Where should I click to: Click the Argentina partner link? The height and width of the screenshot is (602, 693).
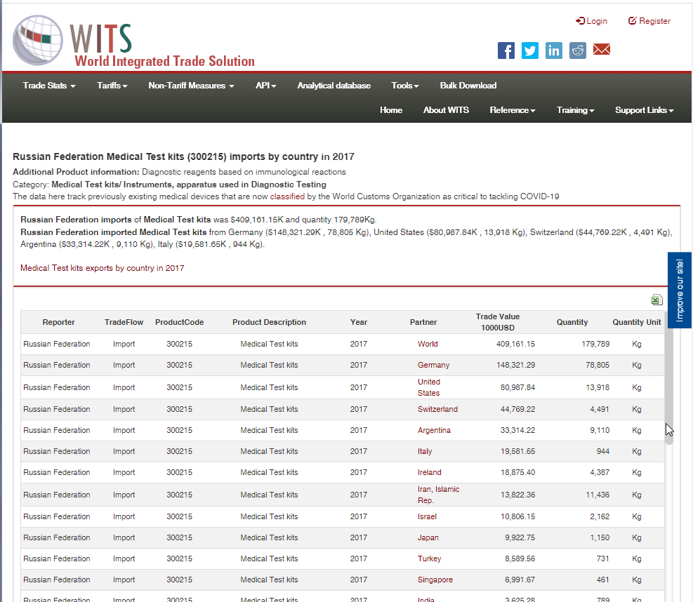point(434,431)
